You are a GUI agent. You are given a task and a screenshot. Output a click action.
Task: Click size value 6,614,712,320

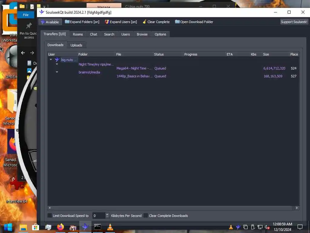click(x=274, y=68)
